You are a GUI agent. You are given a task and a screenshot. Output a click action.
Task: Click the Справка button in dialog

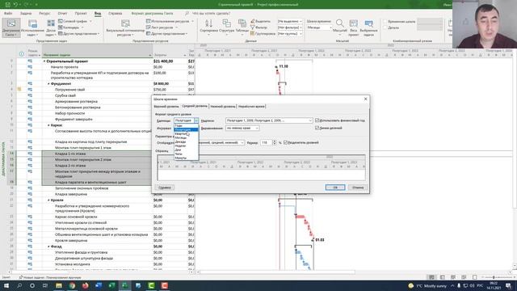point(165,188)
